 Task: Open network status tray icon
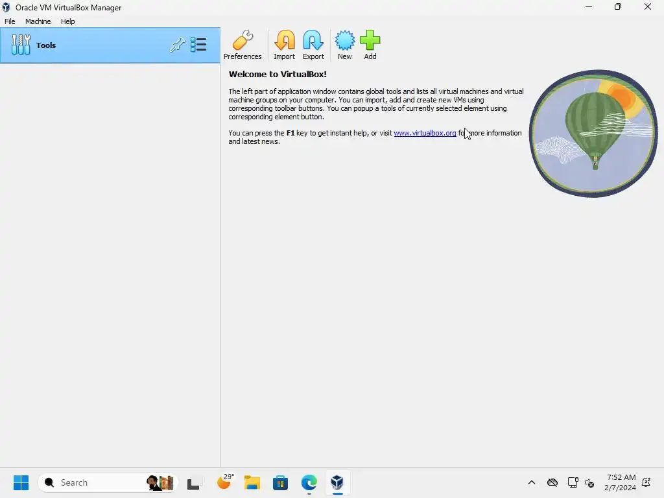573,482
